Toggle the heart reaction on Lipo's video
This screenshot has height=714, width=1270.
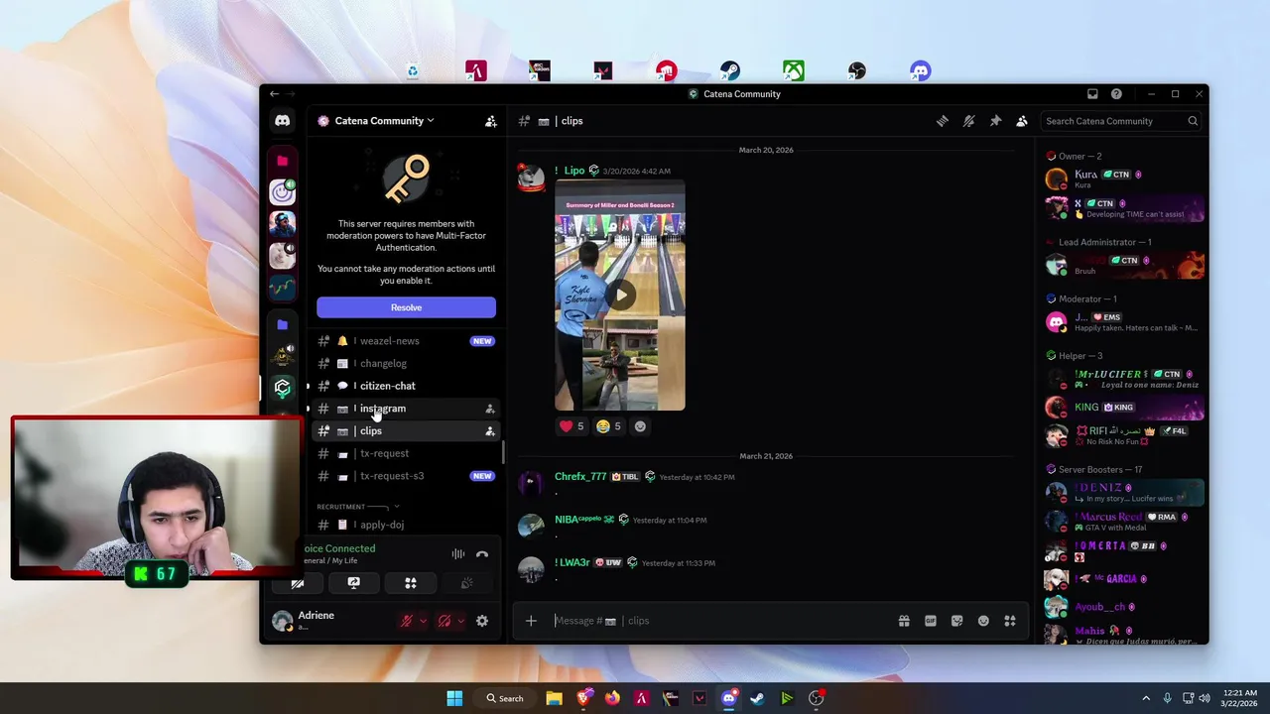(571, 426)
